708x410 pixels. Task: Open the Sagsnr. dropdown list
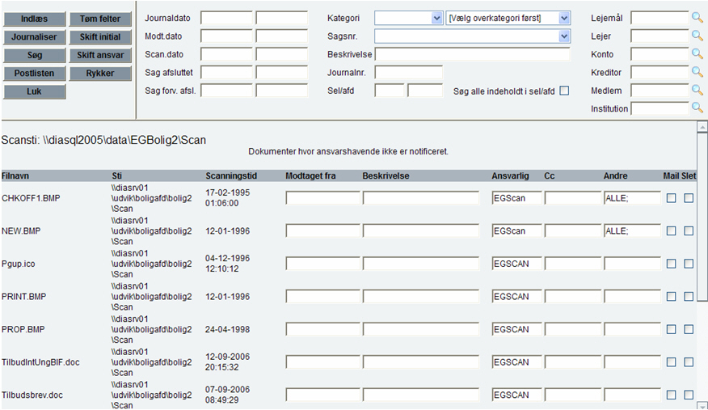coord(472,36)
